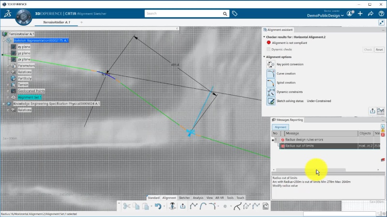Open the Undo history dropdown arrow
This screenshot has height=217, width=387.
click(x=164, y=207)
